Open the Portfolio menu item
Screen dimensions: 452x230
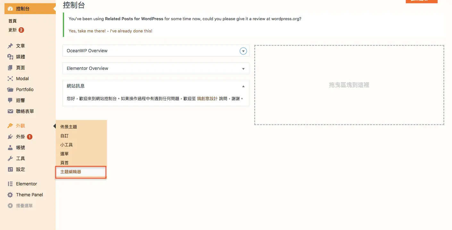25,89
